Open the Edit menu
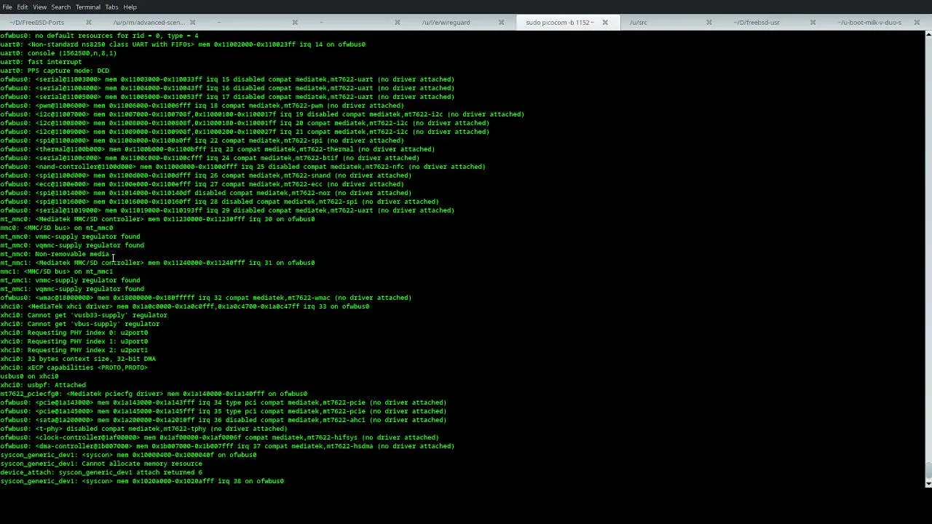 (23, 7)
